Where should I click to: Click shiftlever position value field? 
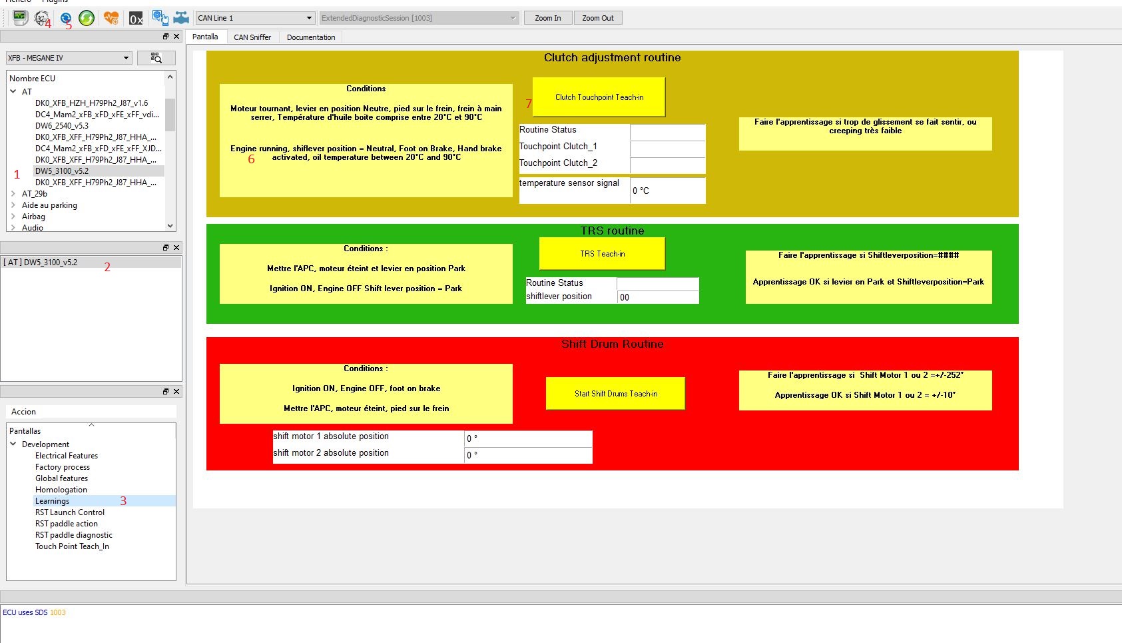click(x=658, y=297)
